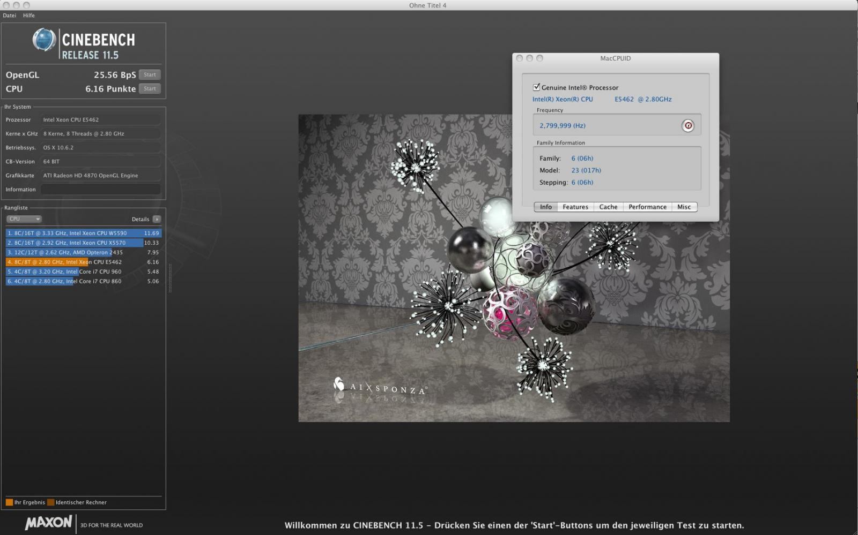
Task: Click the Details arrow icon in Rangliste
Action: 157,219
